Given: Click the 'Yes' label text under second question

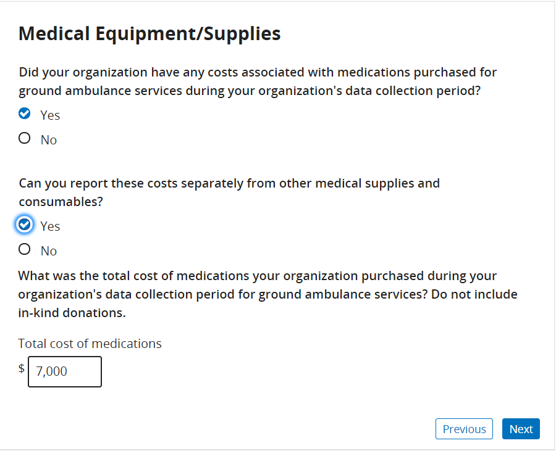Looking at the screenshot, I should tap(50, 226).
